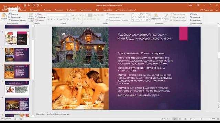
Task: Open Заливка фигуры fill dropdown
Action: click(178, 14)
